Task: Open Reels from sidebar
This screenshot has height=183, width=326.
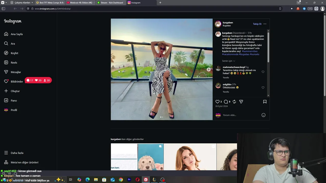Action: [11, 63]
